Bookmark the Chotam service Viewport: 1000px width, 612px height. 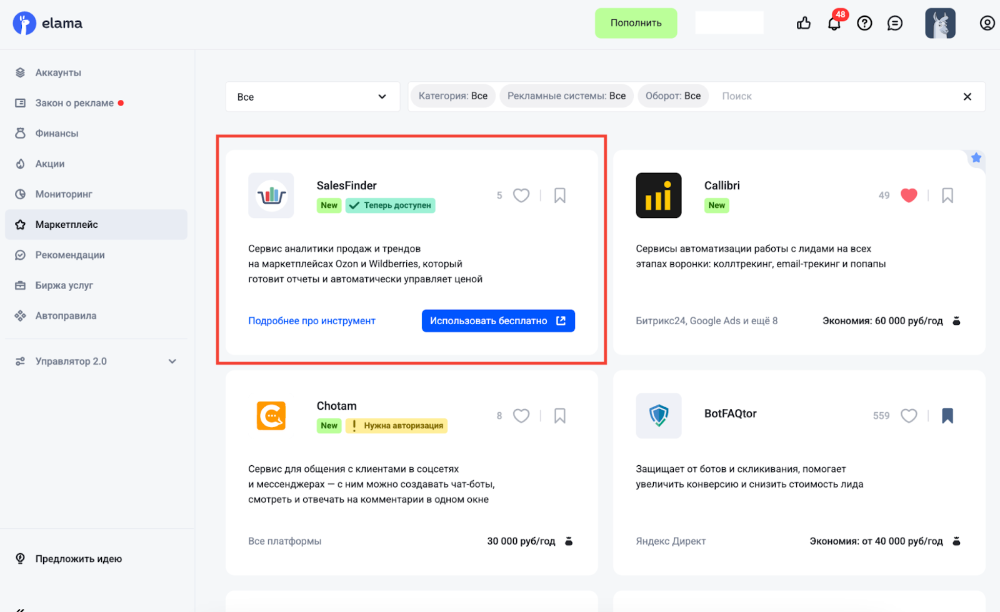tap(560, 416)
